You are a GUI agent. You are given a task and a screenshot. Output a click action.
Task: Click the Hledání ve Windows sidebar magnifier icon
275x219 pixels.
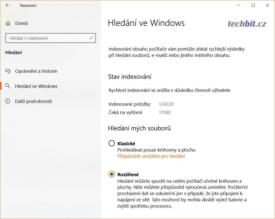point(8,86)
